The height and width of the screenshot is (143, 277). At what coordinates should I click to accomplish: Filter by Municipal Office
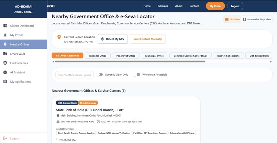coord(154,56)
